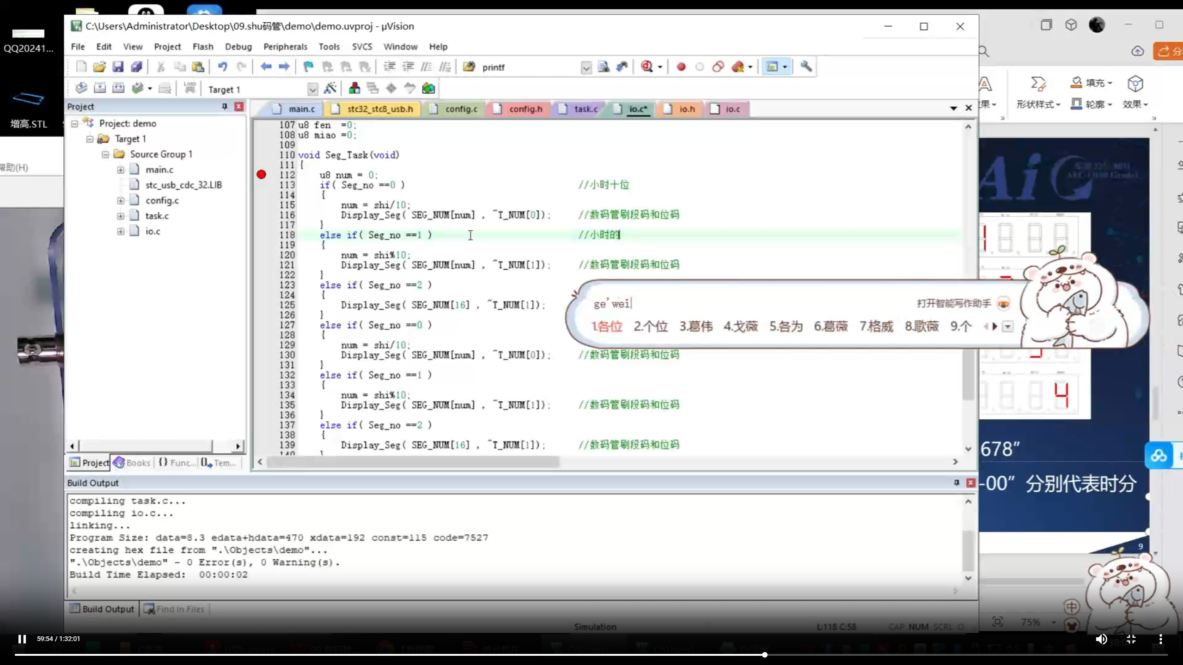Click the video progress bar handle
1183x665 pixels.
(765, 654)
